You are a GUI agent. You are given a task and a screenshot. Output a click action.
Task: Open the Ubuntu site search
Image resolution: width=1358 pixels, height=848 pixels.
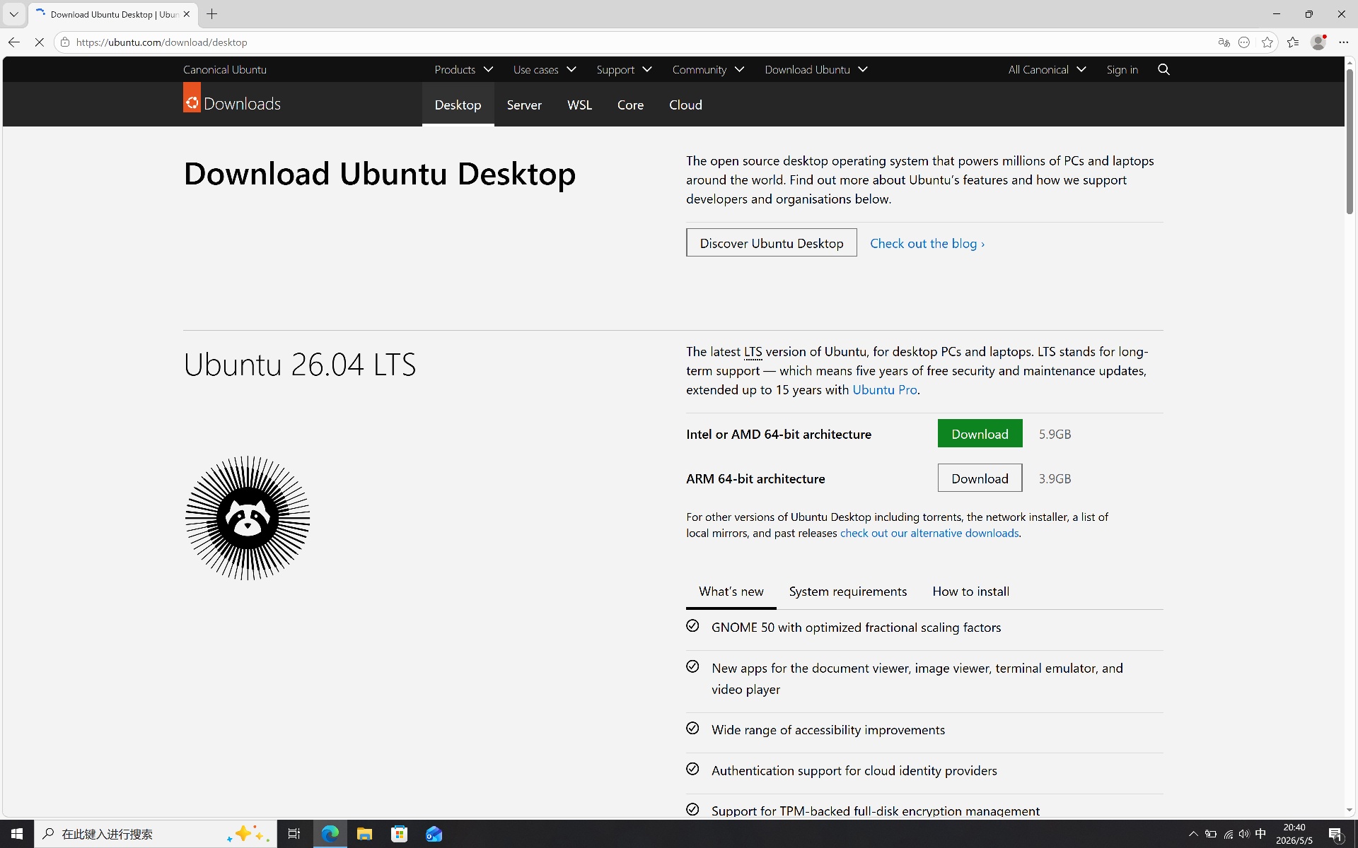click(x=1163, y=69)
